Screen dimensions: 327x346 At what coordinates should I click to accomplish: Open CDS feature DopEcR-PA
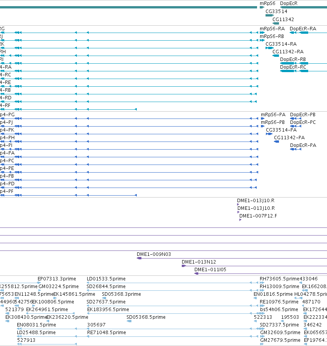tap(303, 145)
